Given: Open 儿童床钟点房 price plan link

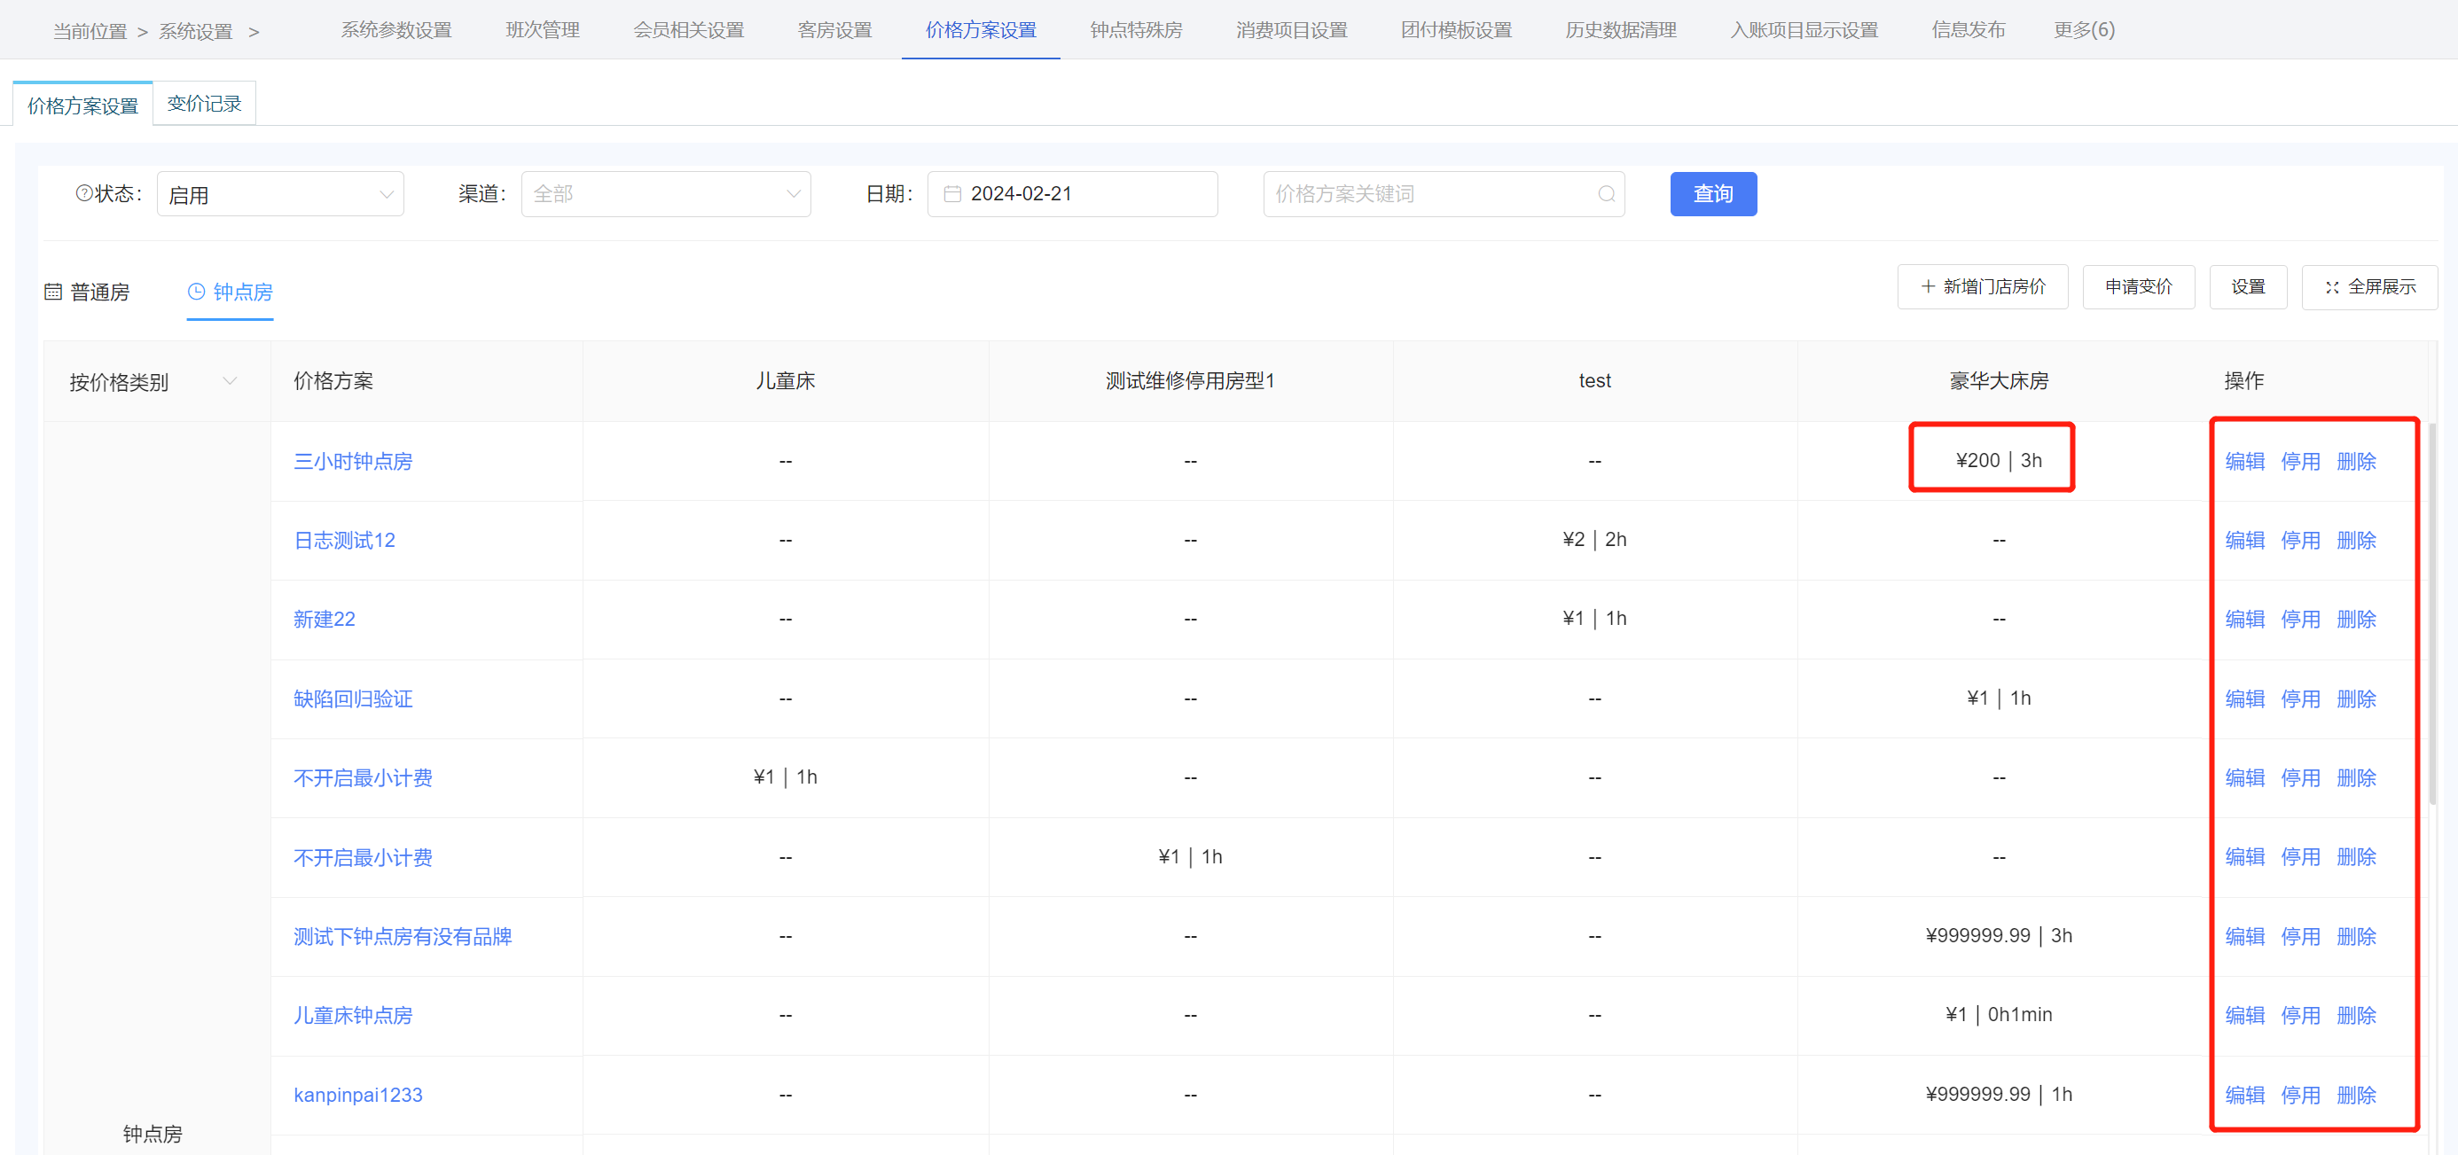Looking at the screenshot, I should pos(353,1016).
